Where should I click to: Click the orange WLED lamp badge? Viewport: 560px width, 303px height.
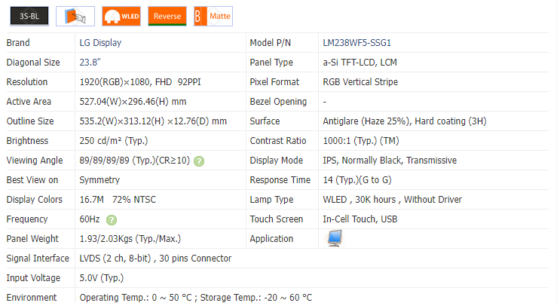coord(121,16)
